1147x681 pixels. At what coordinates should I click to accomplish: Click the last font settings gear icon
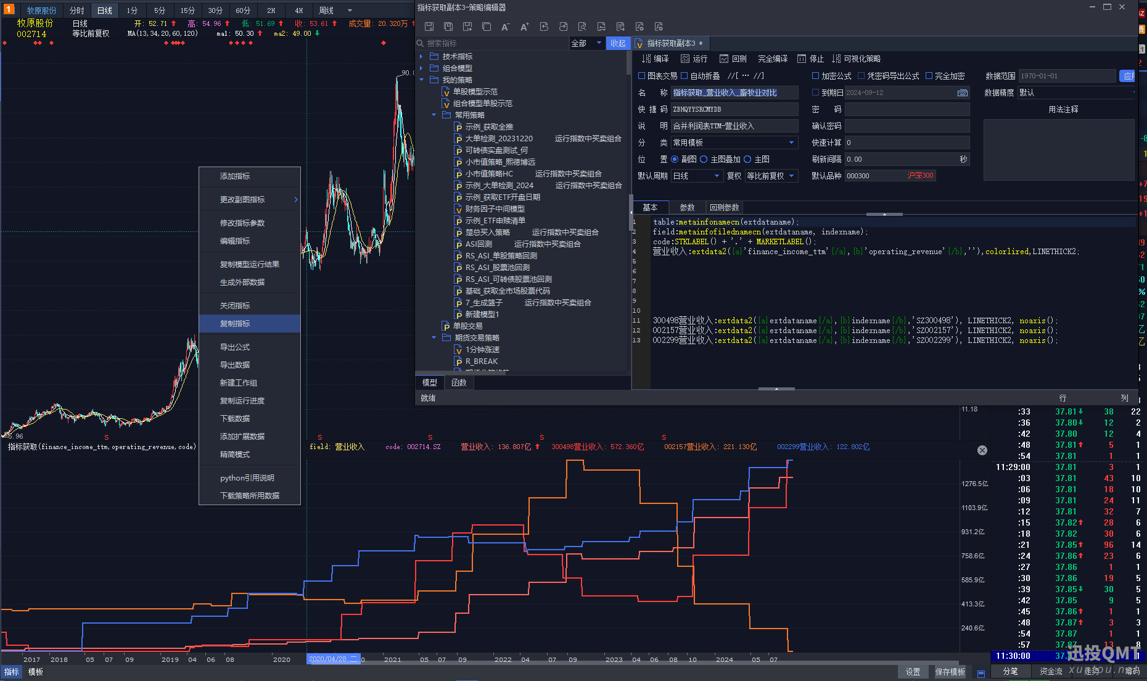pyautogui.click(x=659, y=27)
